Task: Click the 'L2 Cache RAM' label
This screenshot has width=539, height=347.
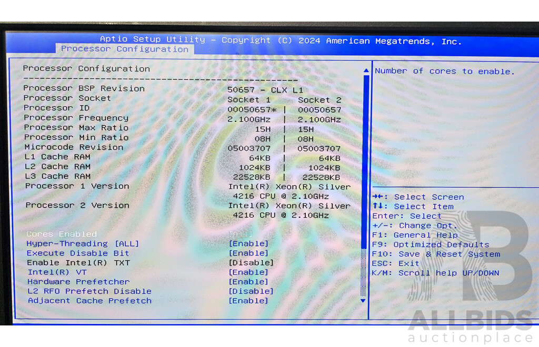Action: (x=58, y=167)
